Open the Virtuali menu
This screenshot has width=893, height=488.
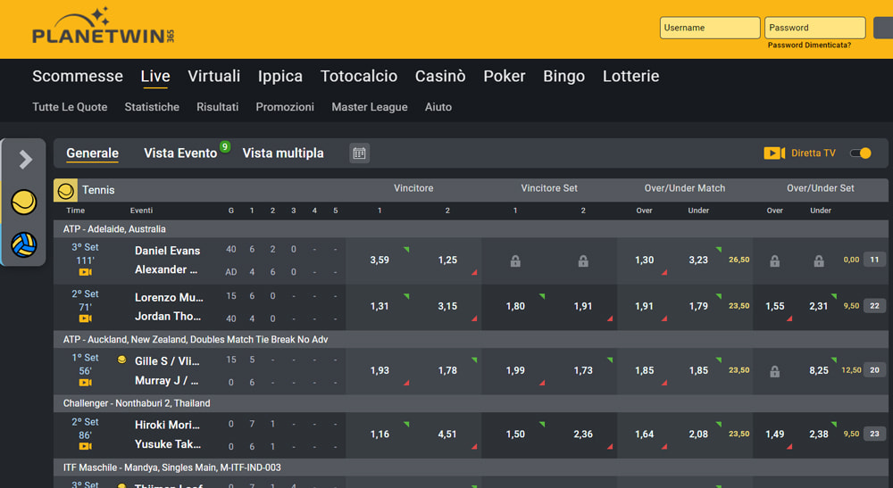tap(214, 76)
